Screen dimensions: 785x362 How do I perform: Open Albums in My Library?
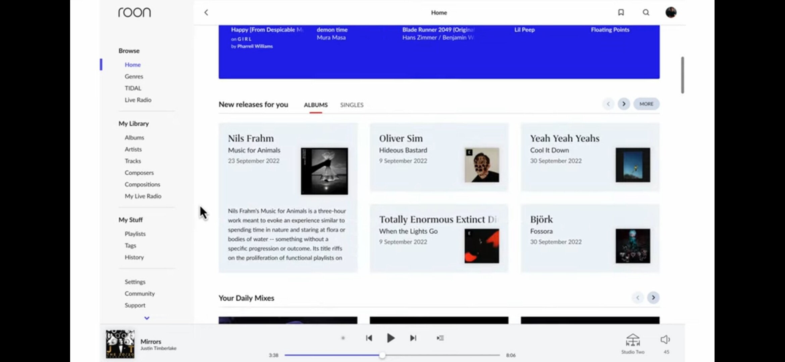[134, 137]
